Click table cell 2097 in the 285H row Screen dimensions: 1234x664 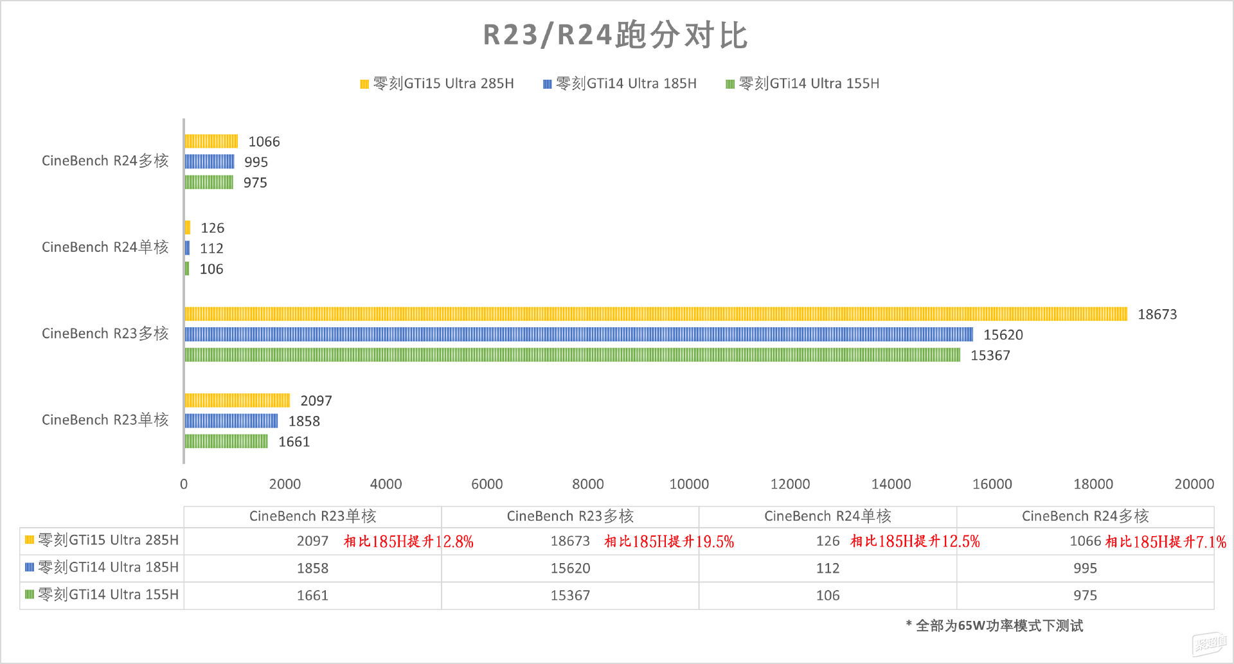pos(313,541)
